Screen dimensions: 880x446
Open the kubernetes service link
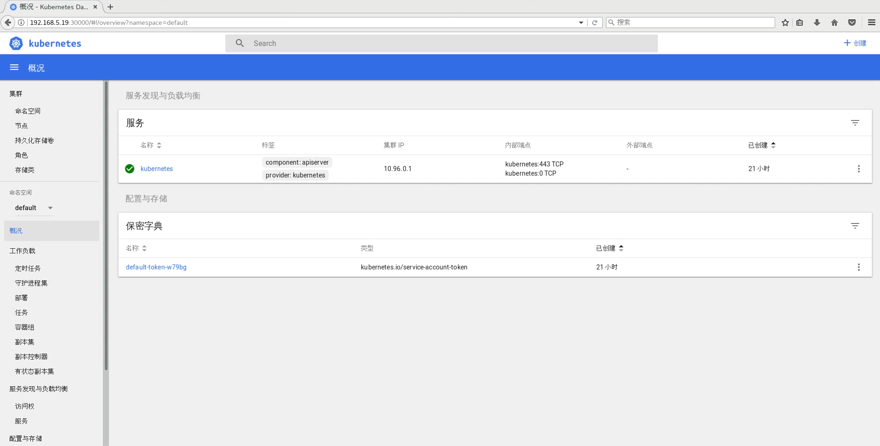157,169
